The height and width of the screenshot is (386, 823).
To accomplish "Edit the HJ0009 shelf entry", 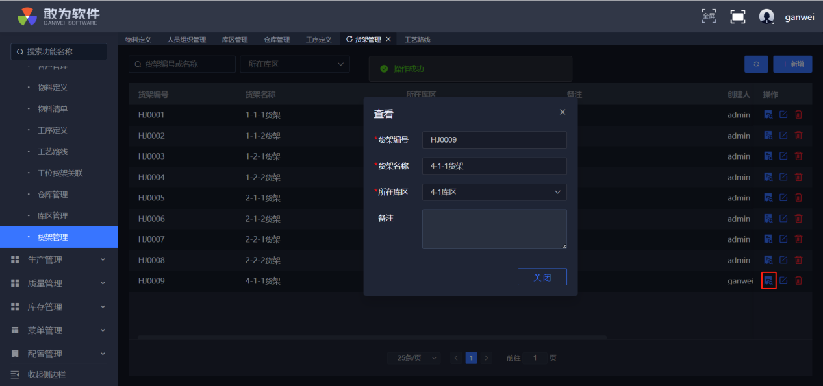I will [783, 281].
